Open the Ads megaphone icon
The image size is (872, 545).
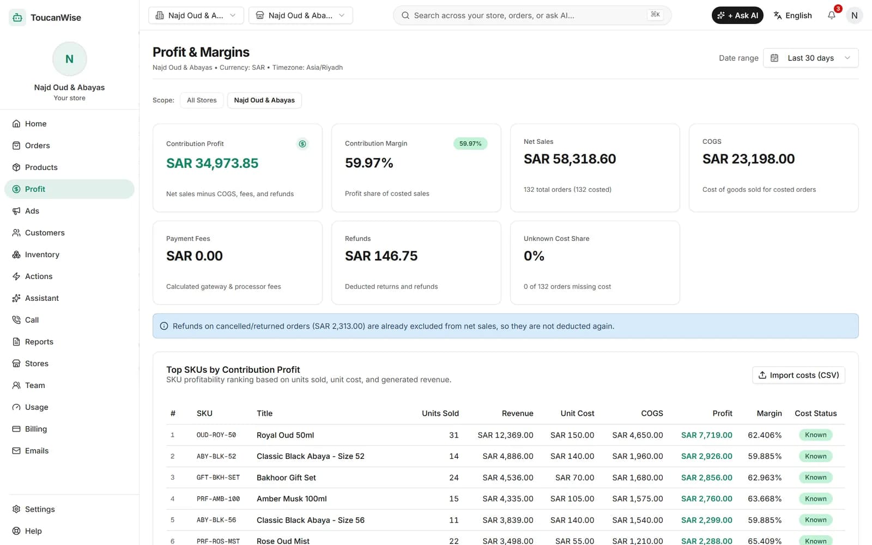click(16, 211)
